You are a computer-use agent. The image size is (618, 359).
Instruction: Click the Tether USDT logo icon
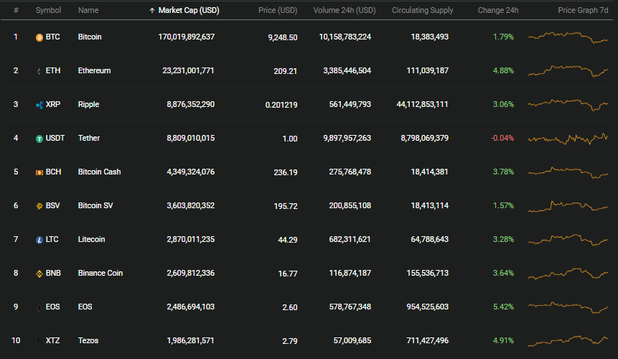39,139
